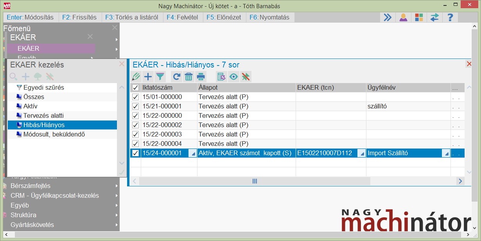This screenshot has height=241, width=481.
Task: Select the Tervezés alatti filter
Action: (62, 115)
